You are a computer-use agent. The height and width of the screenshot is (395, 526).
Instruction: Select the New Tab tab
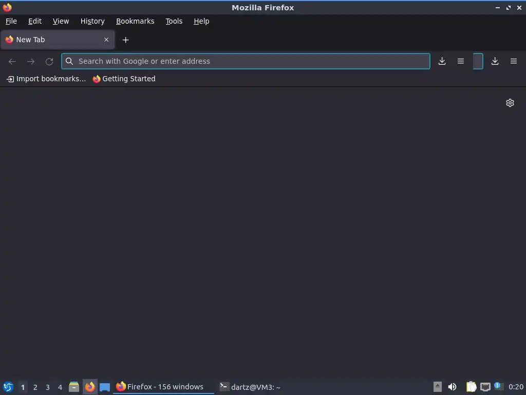58,40
